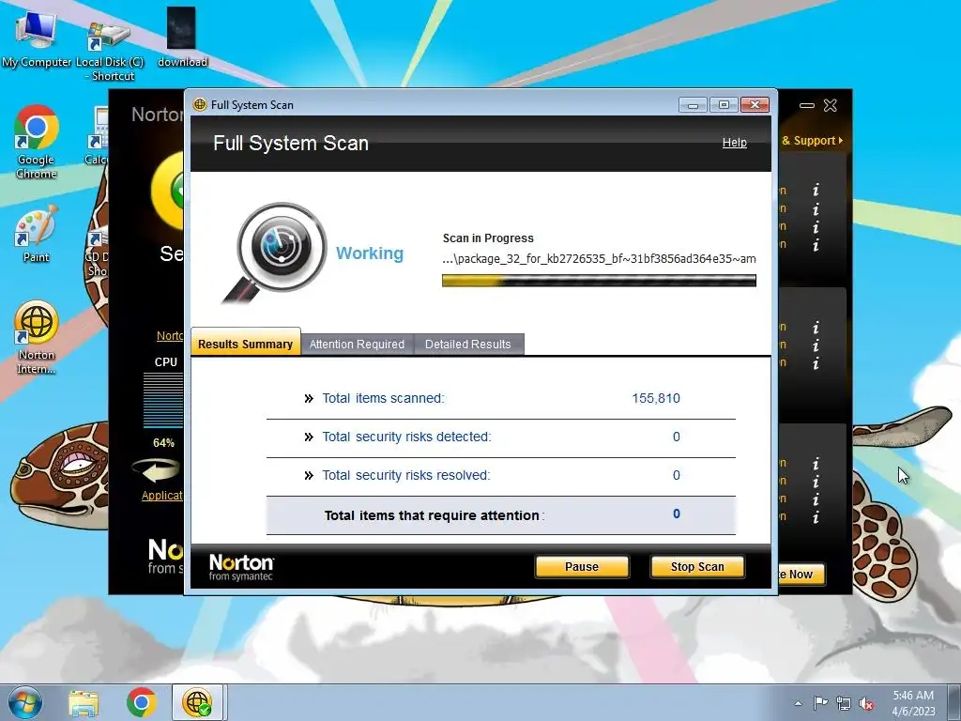Pause the full system scan
Image resolution: width=961 pixels, height=721 pixels.
(582, 566)
